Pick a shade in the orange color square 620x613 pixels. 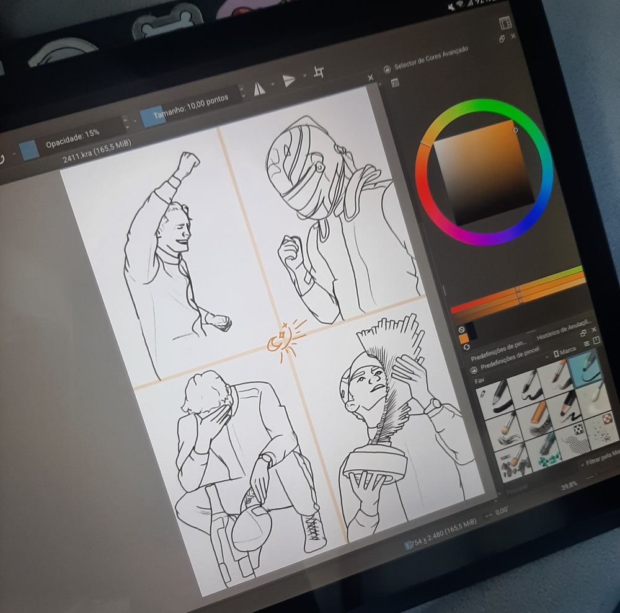pos(484,173)
